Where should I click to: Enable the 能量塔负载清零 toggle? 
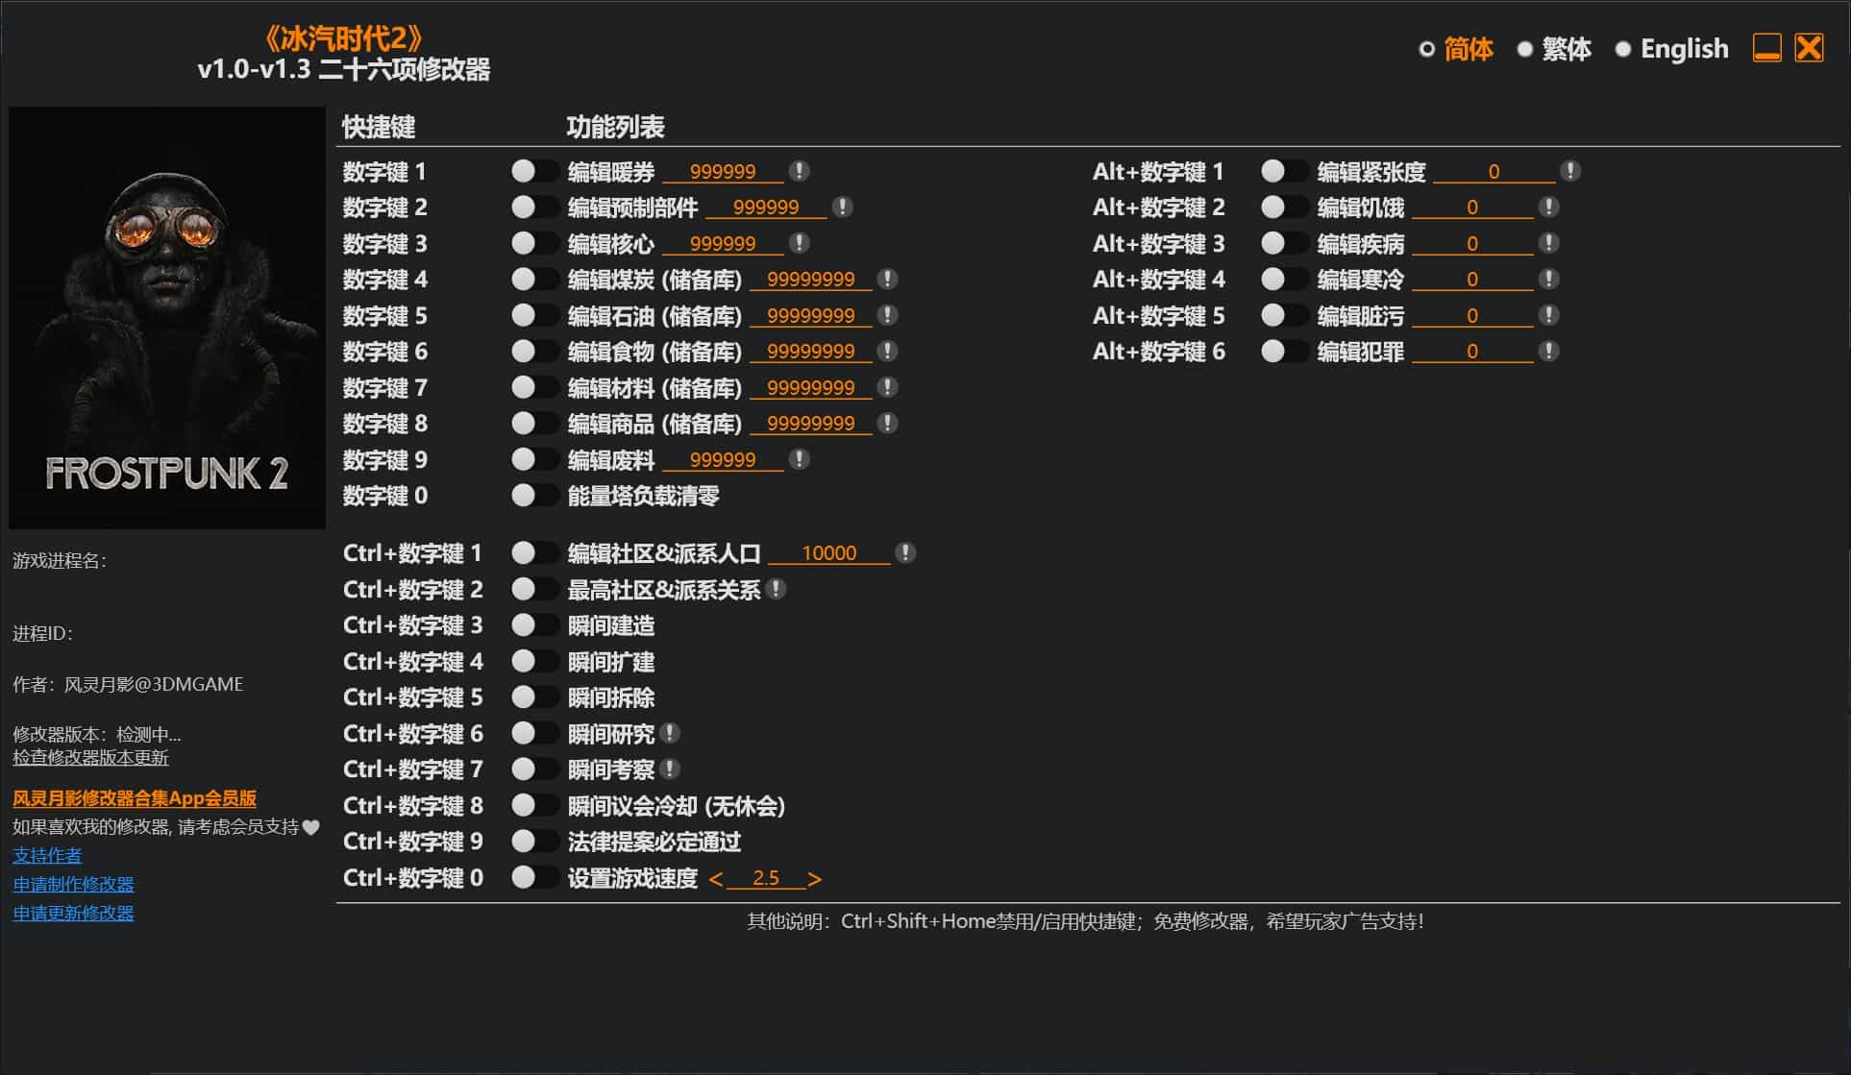click(533, 496)
